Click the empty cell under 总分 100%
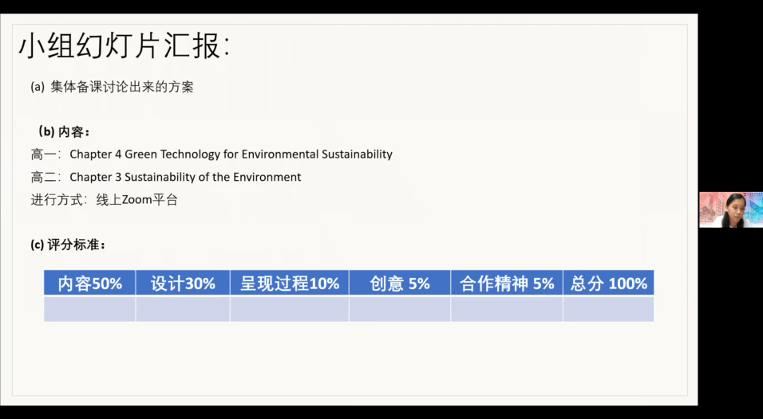This screenshot has height=419, width=763. [x=608, y=309]
